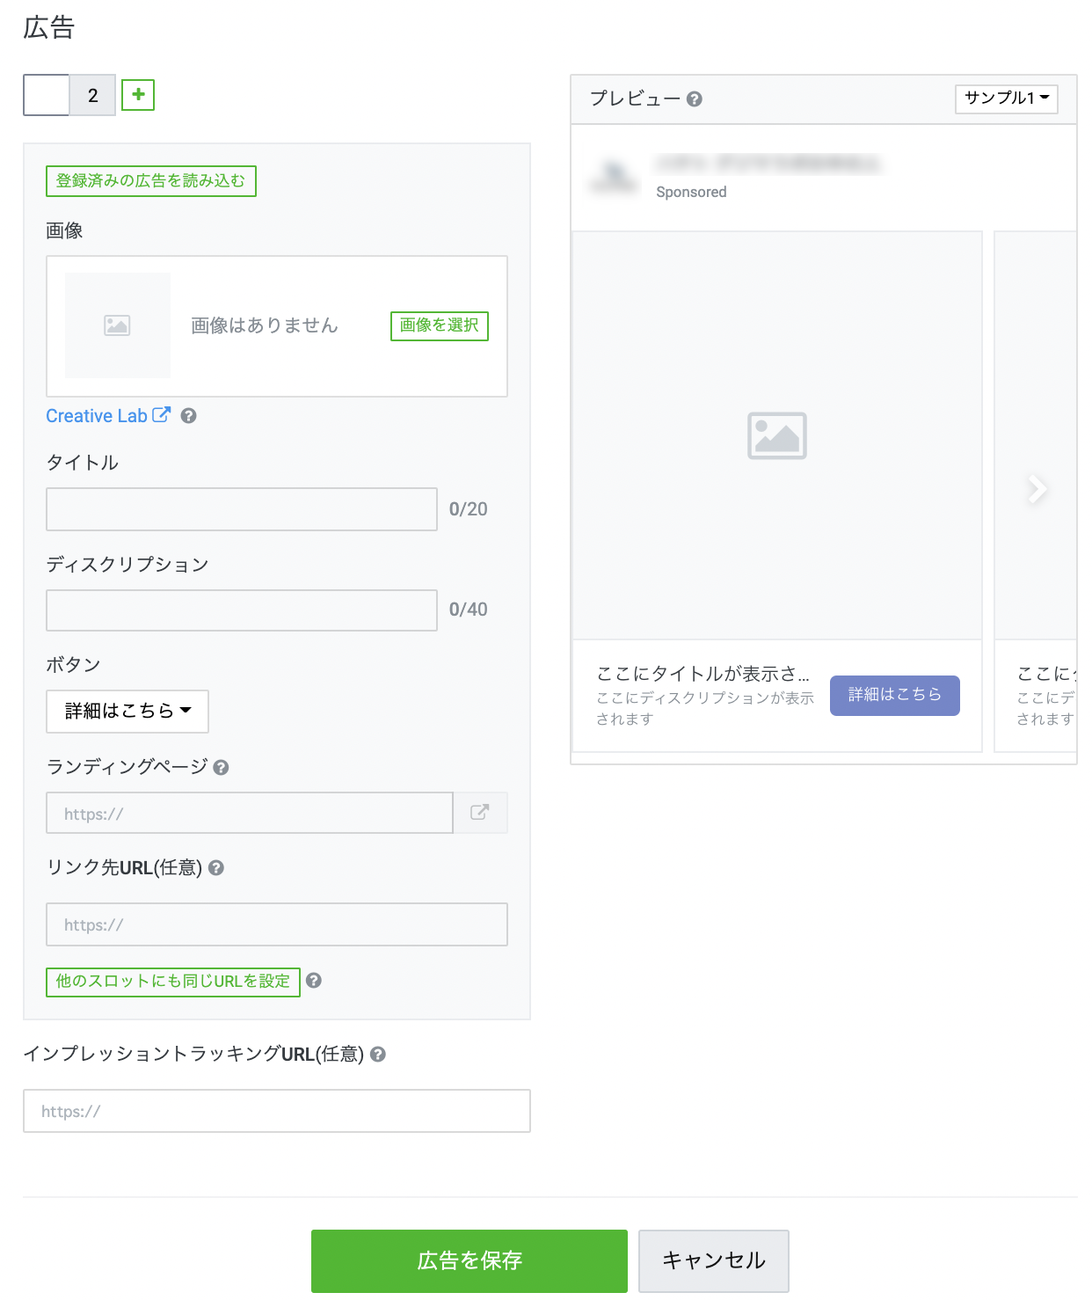This screenshot has width=1092, height=1300.
Task: Open the 詳細はこちら button style dropdown
Action: tap(127, 712)
